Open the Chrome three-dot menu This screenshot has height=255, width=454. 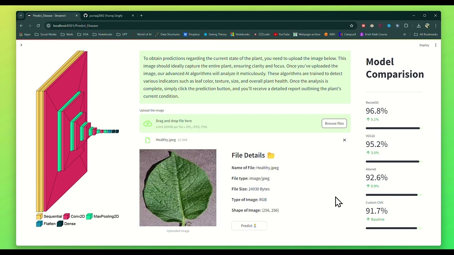tap(436, 25)
